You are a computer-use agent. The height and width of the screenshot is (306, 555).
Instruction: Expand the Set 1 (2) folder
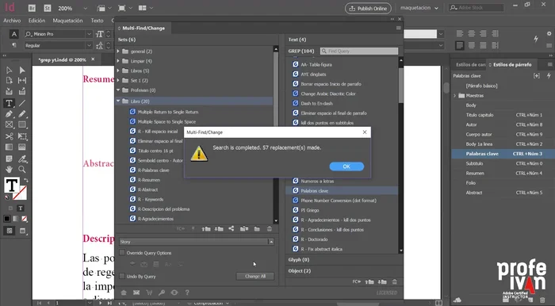pyautogui.click(x=118, y=80)
